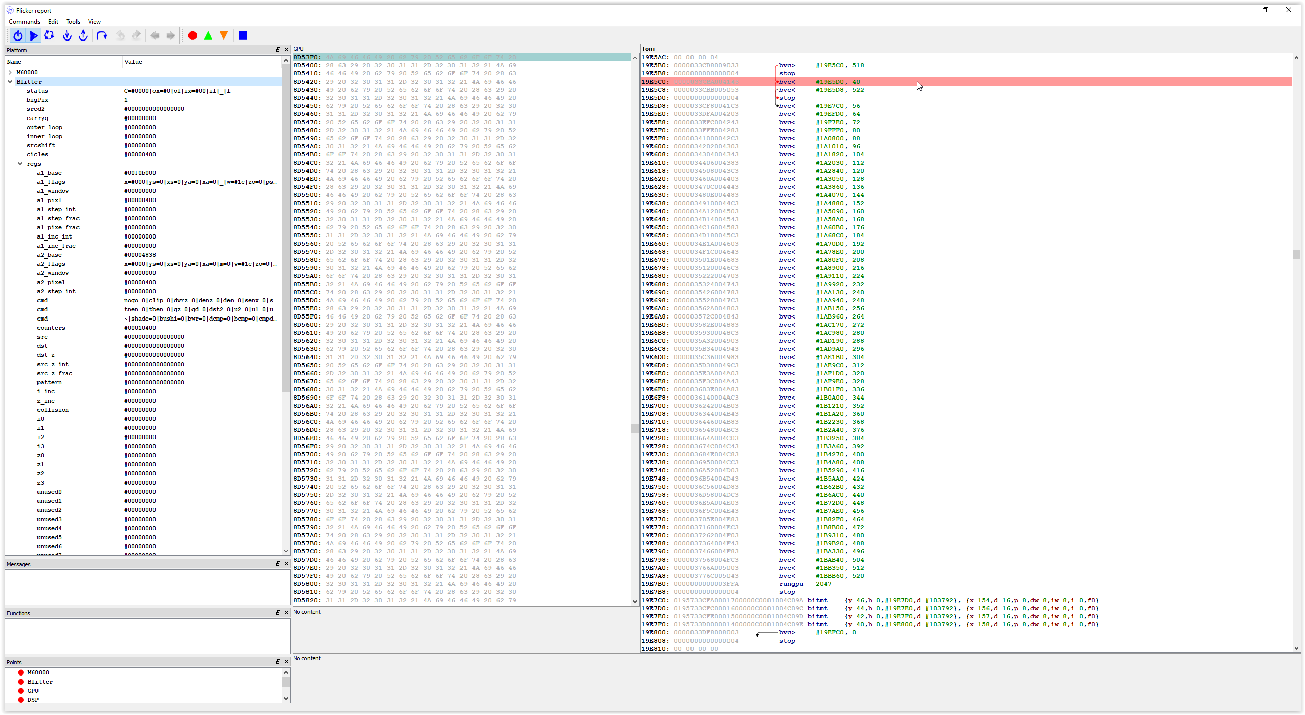This screenshot has width=1305, height=715.
Task: Click the step out up-arrow icon
Action: (83, 35)
